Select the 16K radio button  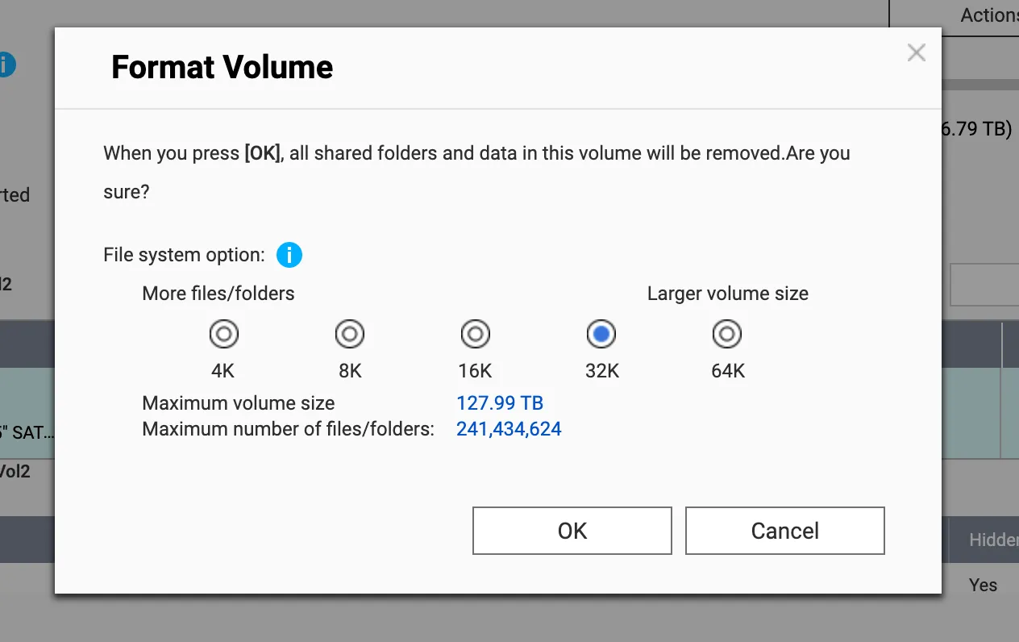coord(476,333)
